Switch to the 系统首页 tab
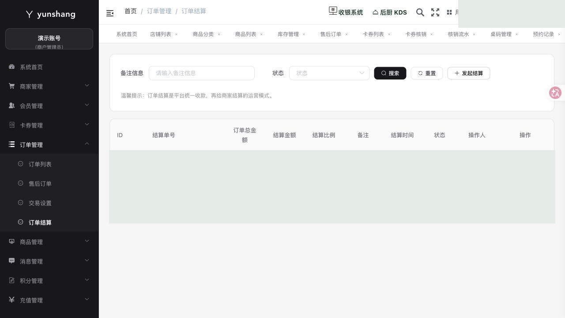 click(127, 34)
